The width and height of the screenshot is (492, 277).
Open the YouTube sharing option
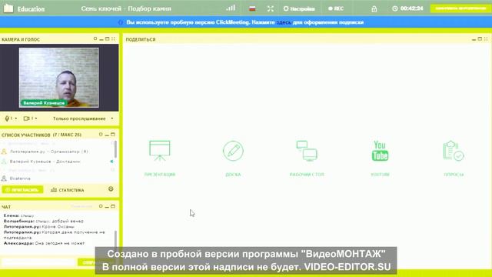(x=380, y=158)
